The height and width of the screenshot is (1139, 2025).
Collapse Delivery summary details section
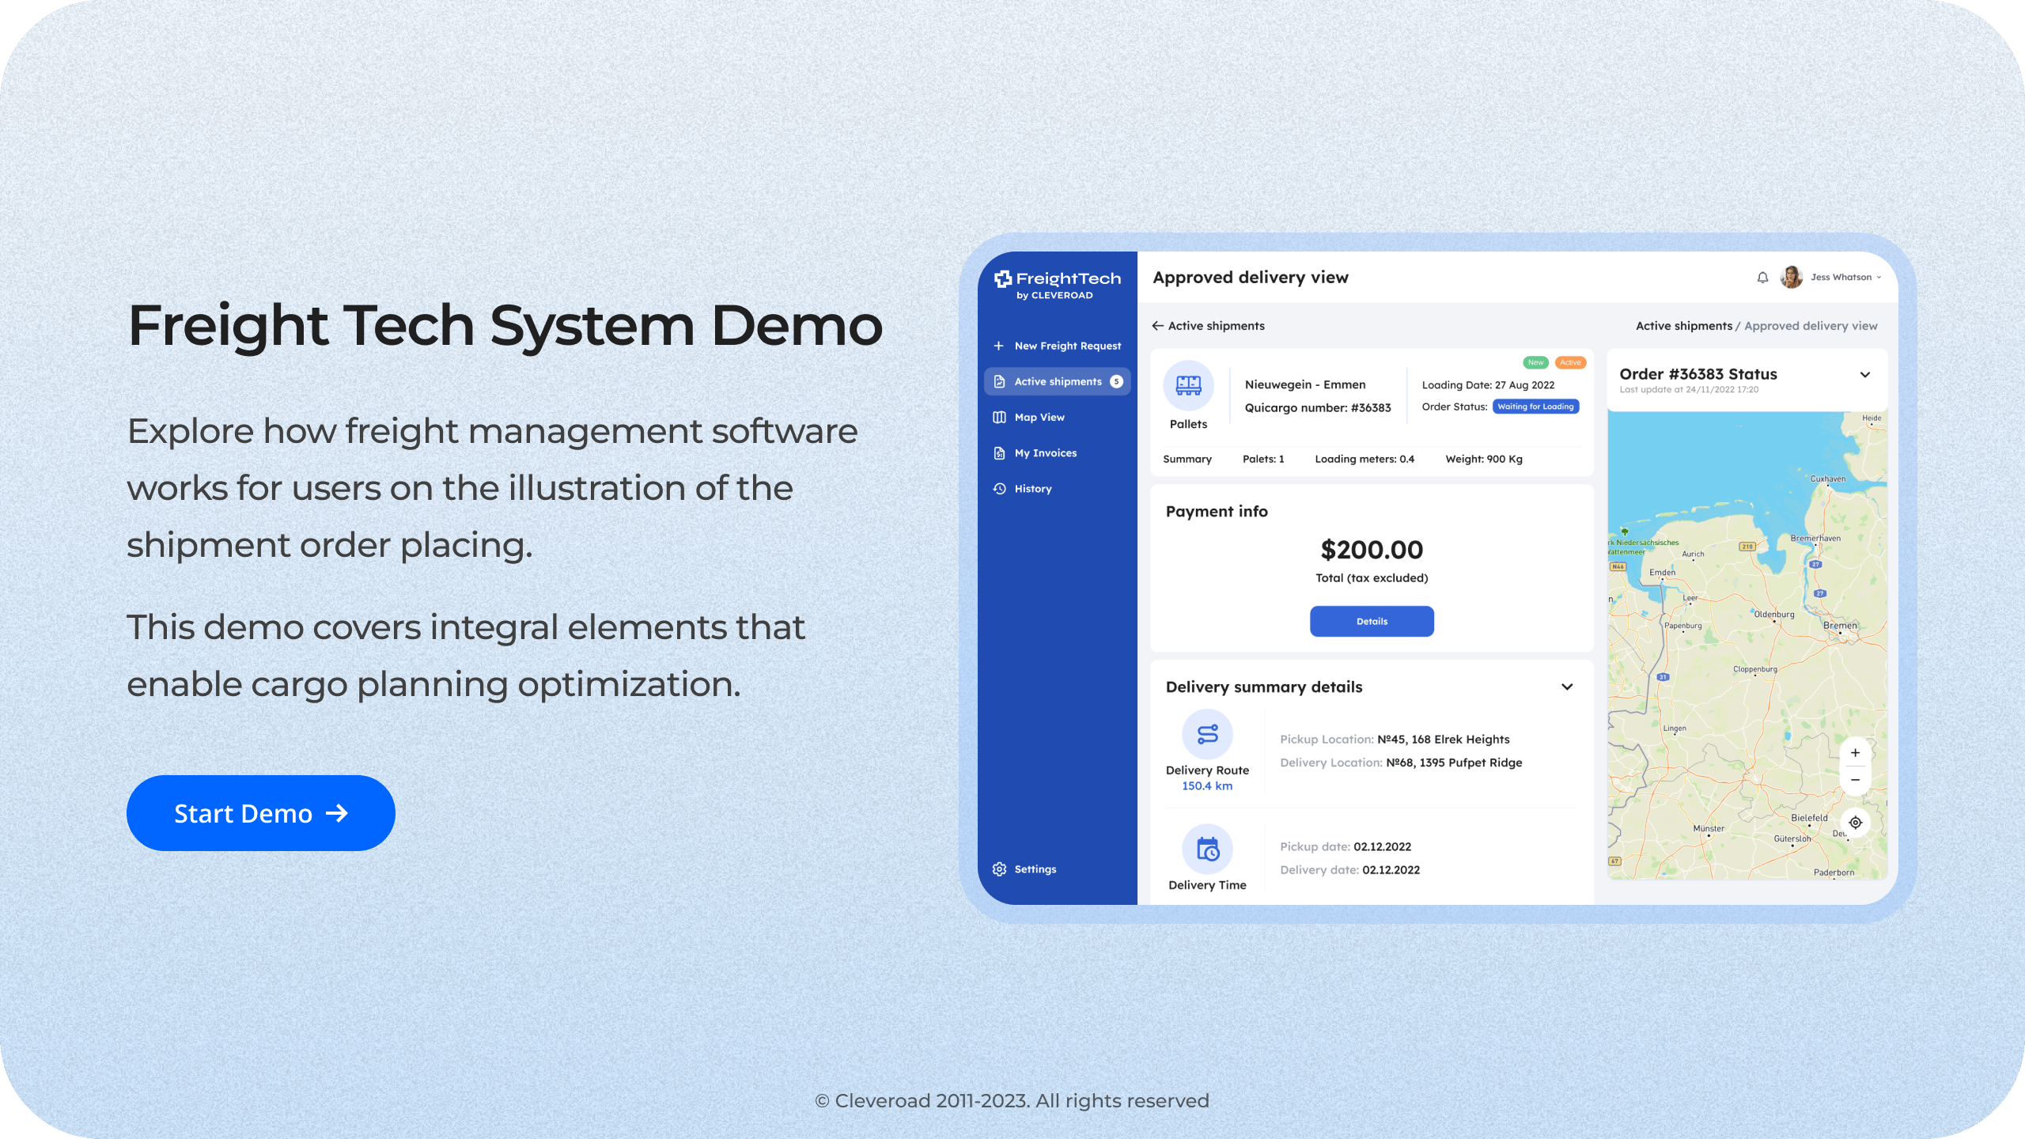[x=1566, y=687]
